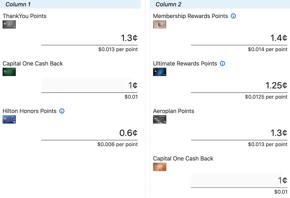This screenshot has height=198, width=290.
Task: Edit the Ultimate Rewards 1.25¢ value field
Action: (239, 86)
